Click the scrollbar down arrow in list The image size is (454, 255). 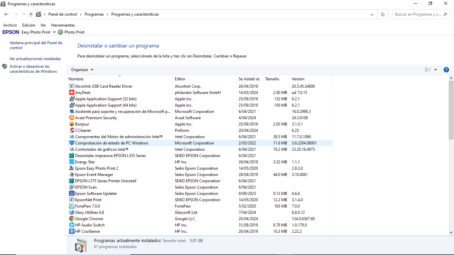tap(451, 233)
